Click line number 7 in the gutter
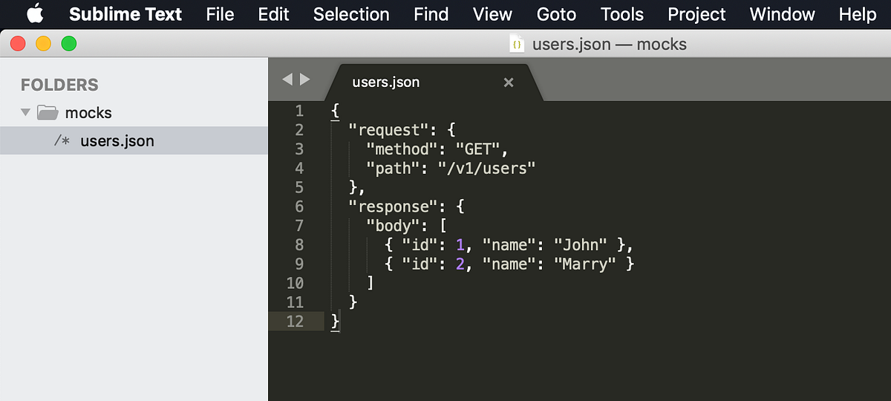Viewport: 891px width, 401px height. click(298, 226)
